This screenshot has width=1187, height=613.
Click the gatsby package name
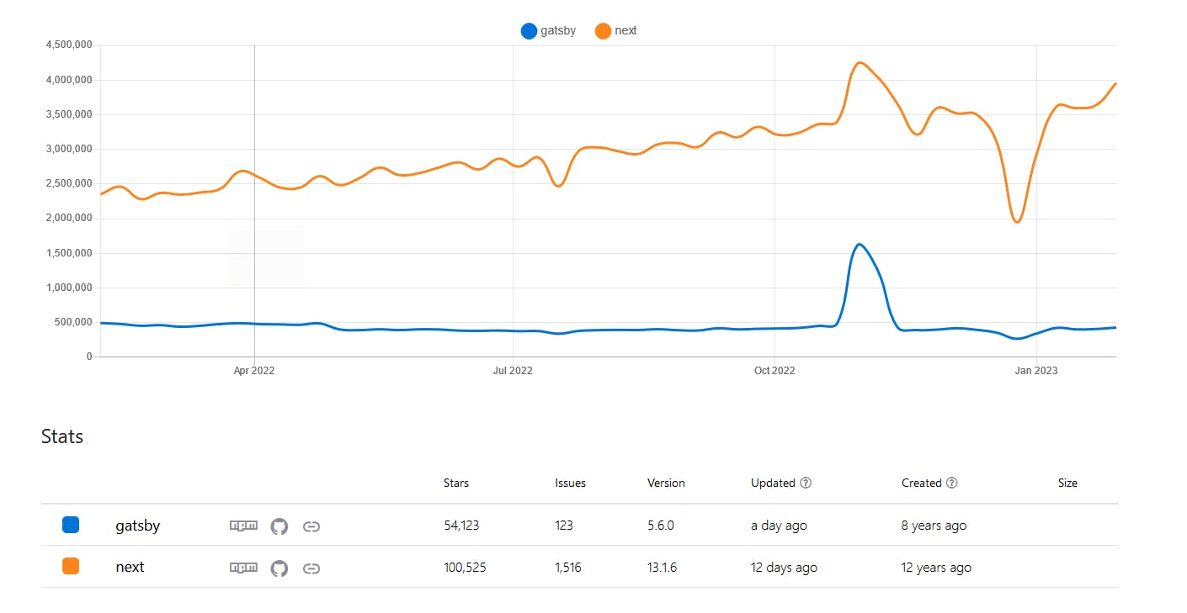pyautogui.click(x=137, y=526)
